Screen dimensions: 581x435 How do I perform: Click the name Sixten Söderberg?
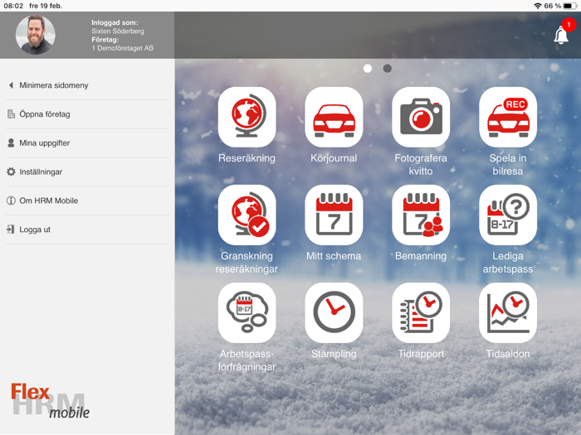tap(118, 31)
